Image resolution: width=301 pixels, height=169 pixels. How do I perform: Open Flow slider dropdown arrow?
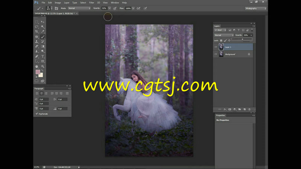click(x=133, y=8)
